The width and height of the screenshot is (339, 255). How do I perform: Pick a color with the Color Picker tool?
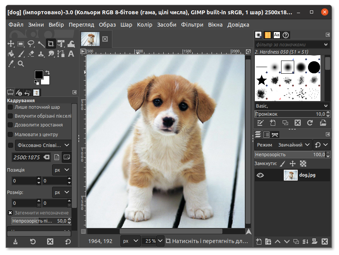pos(11,64)
